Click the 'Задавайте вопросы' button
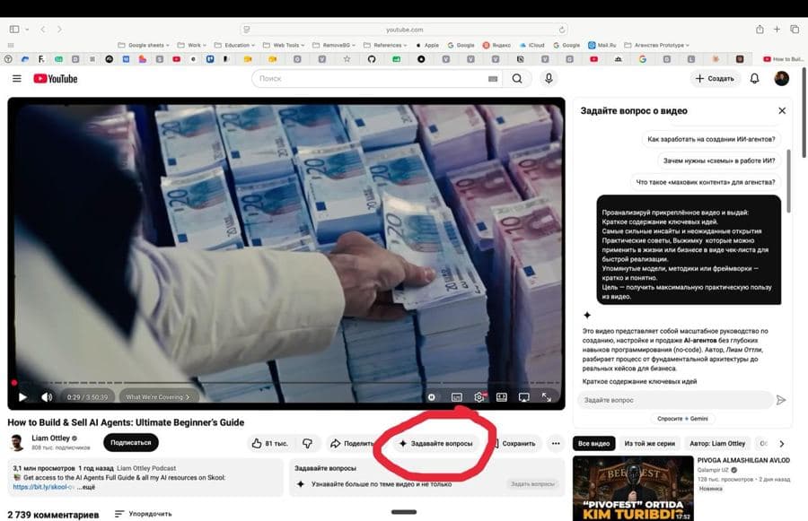The height and width of the screenshot is (521, 808). pos(435,443)
